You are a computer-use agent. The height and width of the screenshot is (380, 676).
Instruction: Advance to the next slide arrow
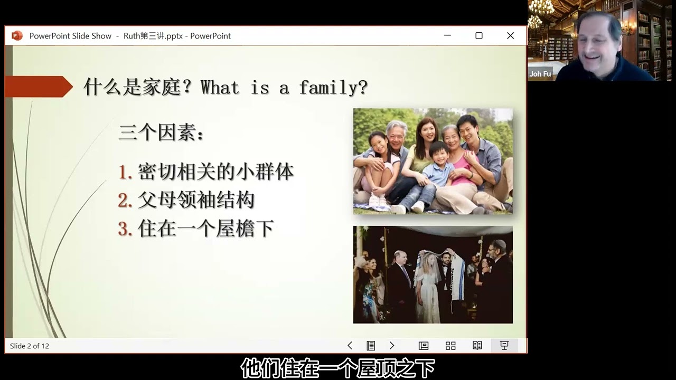coord(392,346)
